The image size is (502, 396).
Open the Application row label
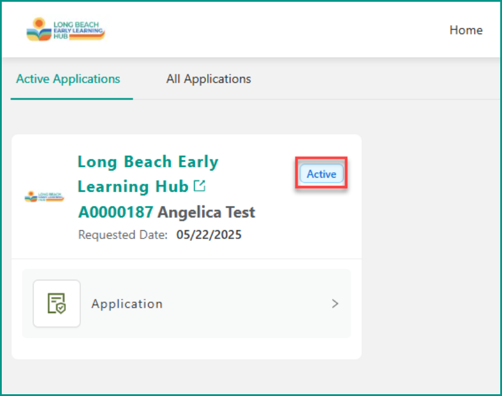click(127, 303)
